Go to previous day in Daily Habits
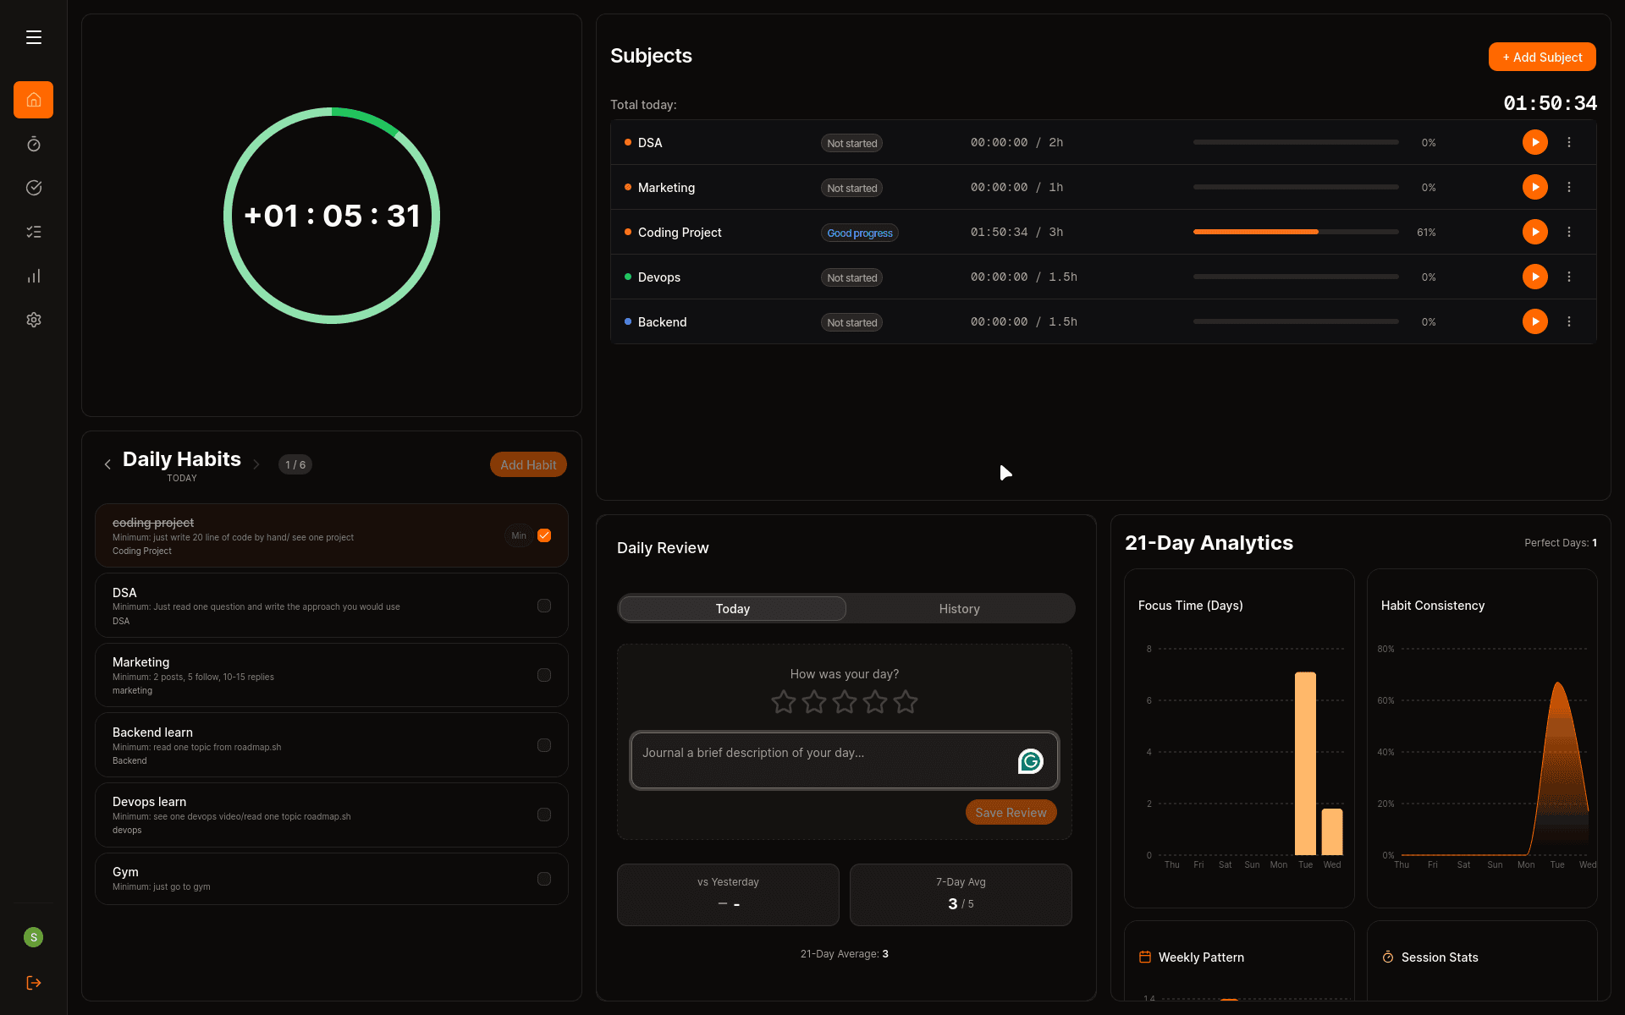Screen dimensions: 1625x1015 pos(107,464)
